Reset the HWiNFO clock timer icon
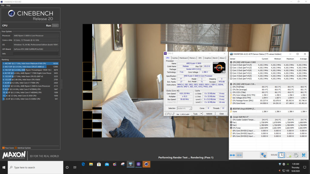The image size is (310, 174). [x=281, y=155]
